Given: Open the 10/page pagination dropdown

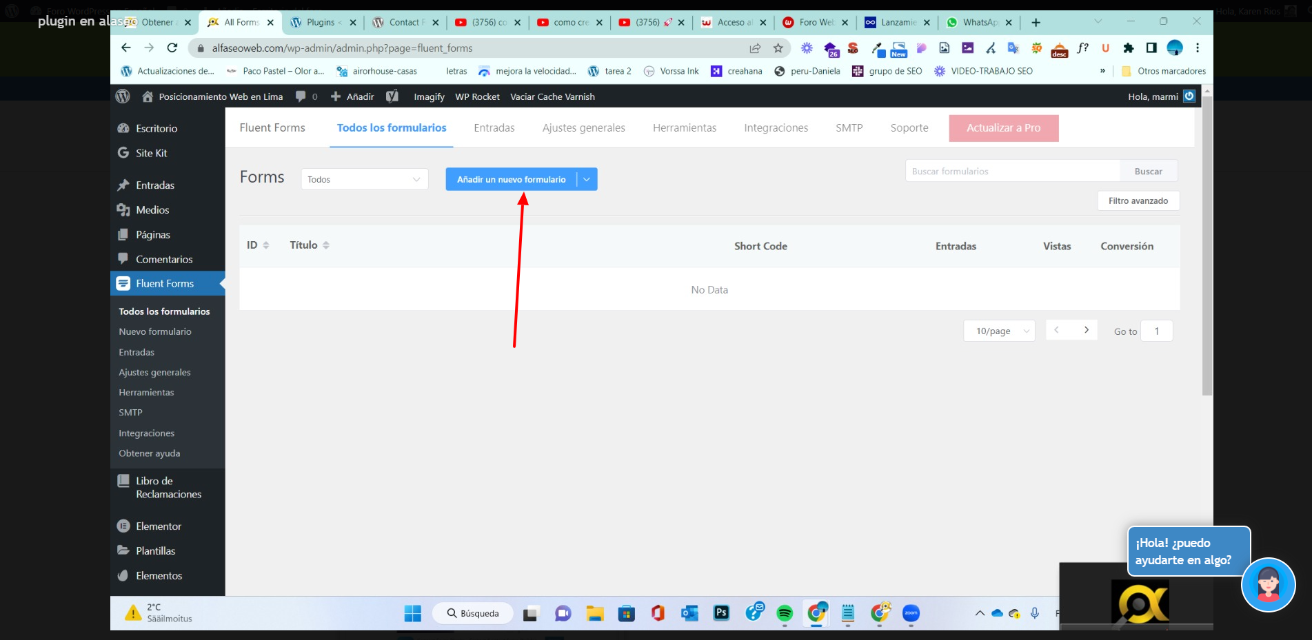Looking at the screenshot, I should [x=999, y=331].
